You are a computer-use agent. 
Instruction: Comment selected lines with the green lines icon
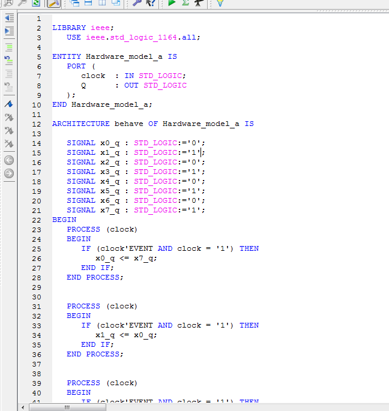[9, 47]
